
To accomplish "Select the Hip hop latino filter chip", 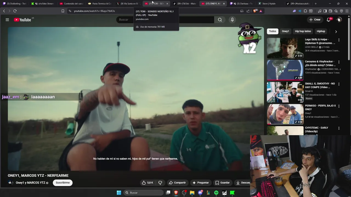I will [x=303, y=31].
